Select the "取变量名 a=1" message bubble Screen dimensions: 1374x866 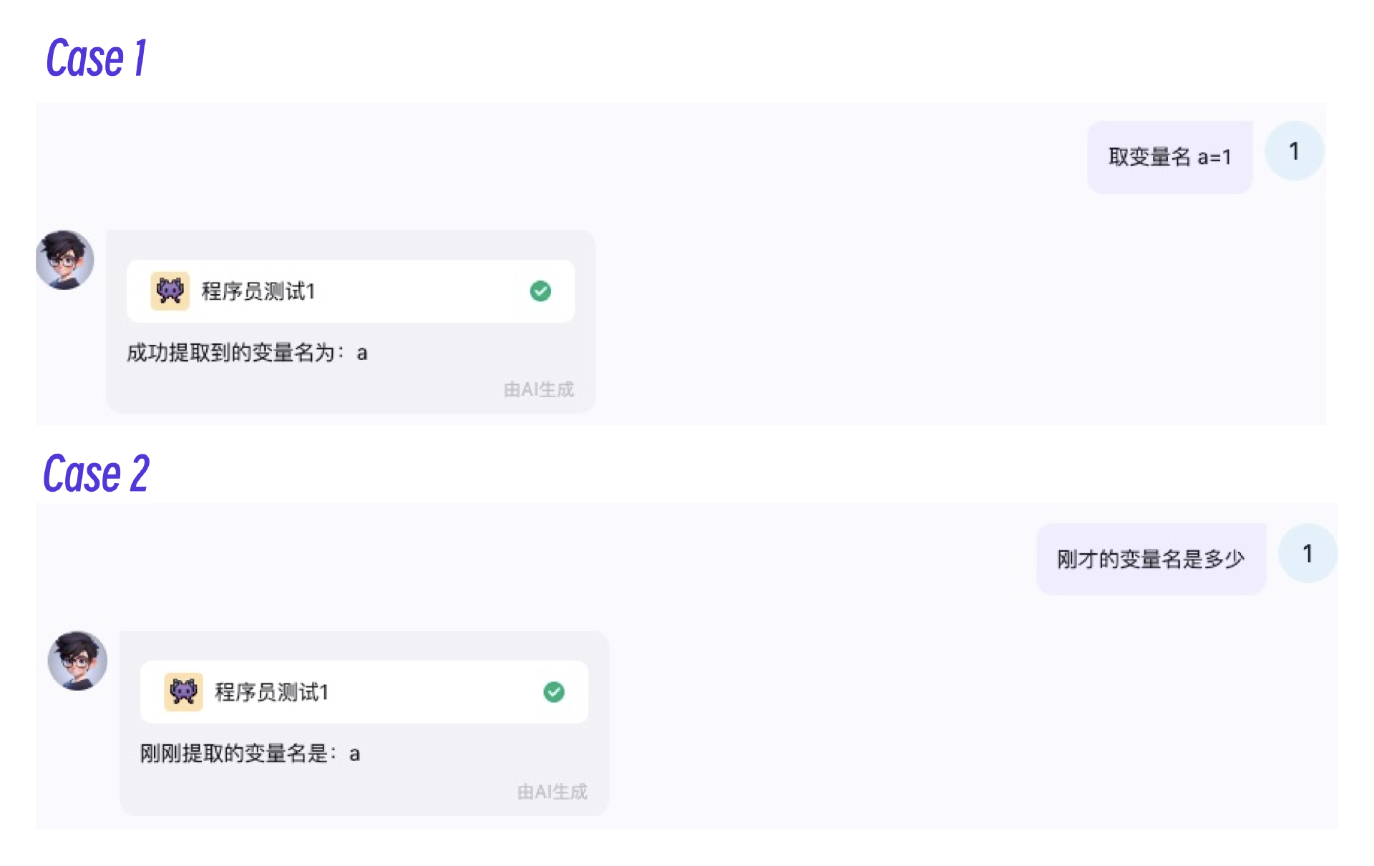tap(1169, 157)
